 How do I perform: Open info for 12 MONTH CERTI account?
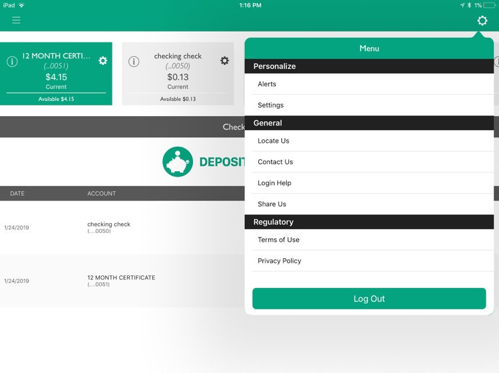click(12, 61)
